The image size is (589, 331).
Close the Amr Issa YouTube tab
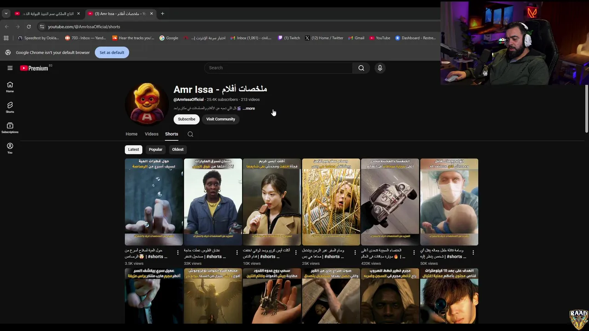[x=151, y=14]
